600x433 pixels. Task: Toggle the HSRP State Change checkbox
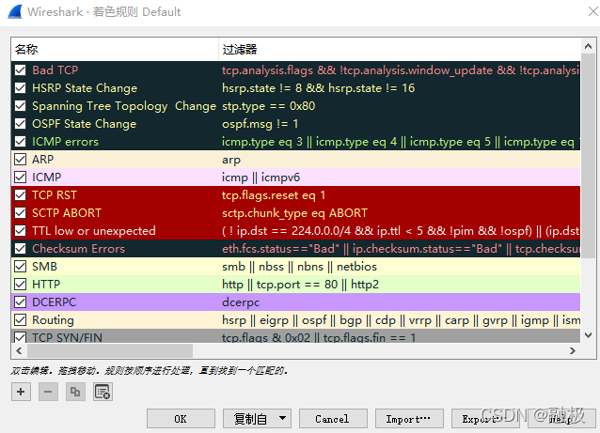point(21,88)
